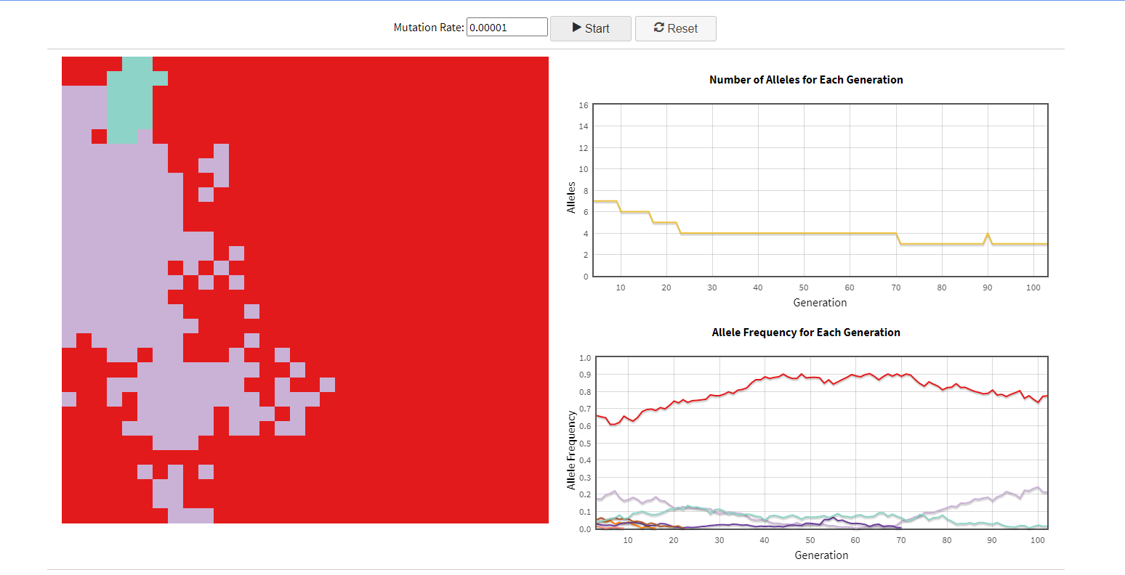
Task: Click the 'Alleles' y-axis label
Action: [571, 197]
